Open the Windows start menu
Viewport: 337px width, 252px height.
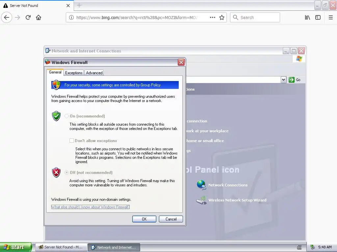pyautogui.click(x=16, y=247)
